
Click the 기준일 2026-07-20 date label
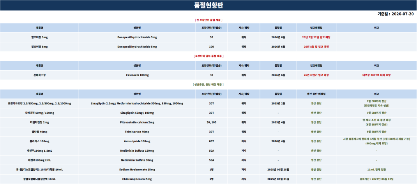(396, 14)
